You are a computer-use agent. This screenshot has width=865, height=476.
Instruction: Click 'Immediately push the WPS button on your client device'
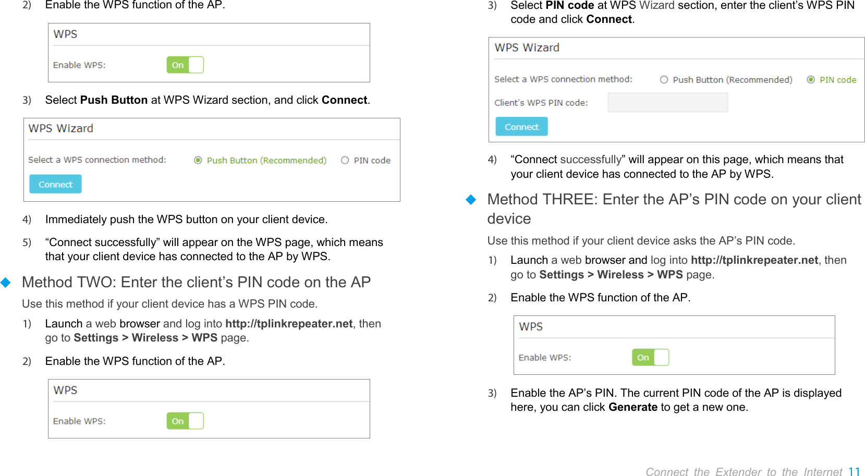click(187, 219)
